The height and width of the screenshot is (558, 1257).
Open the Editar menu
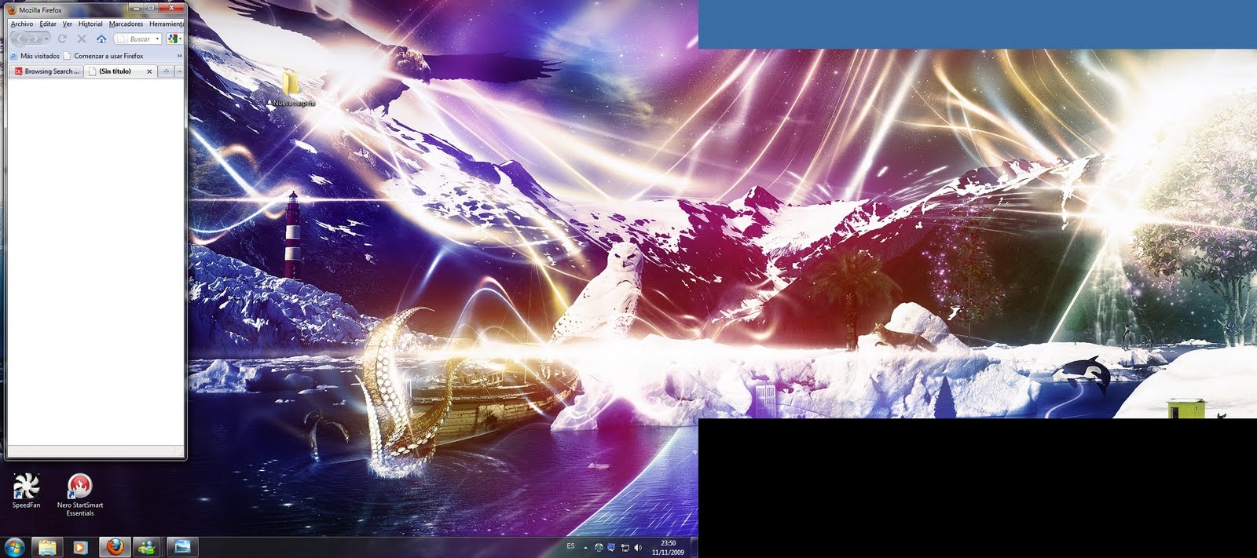[48, 24]
